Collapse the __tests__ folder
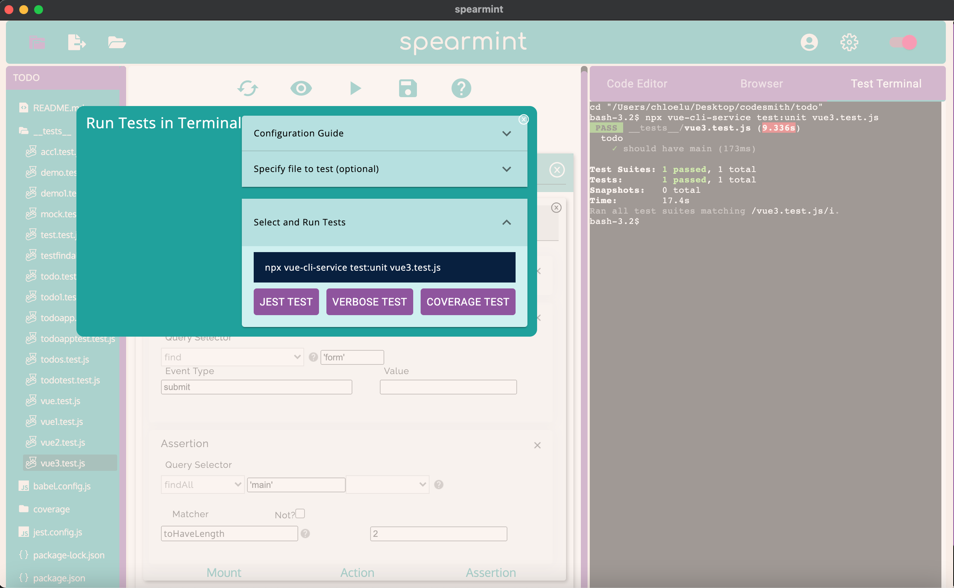Viewport: 954px width, 588px height. tap(45, 131)
